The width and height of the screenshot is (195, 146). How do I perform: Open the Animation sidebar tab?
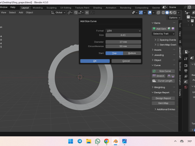tap(180, 80)
